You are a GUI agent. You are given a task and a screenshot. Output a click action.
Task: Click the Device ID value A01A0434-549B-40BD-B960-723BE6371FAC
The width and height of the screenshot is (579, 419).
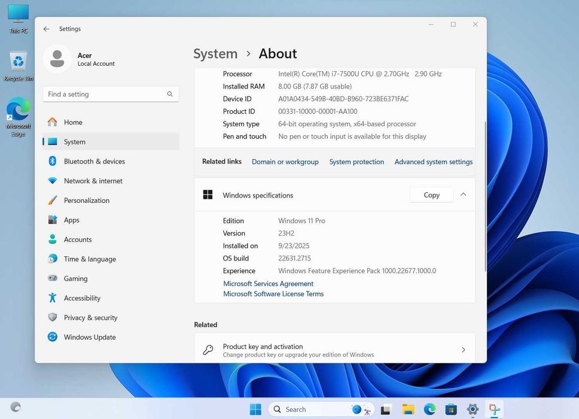[x=343, y=99]
